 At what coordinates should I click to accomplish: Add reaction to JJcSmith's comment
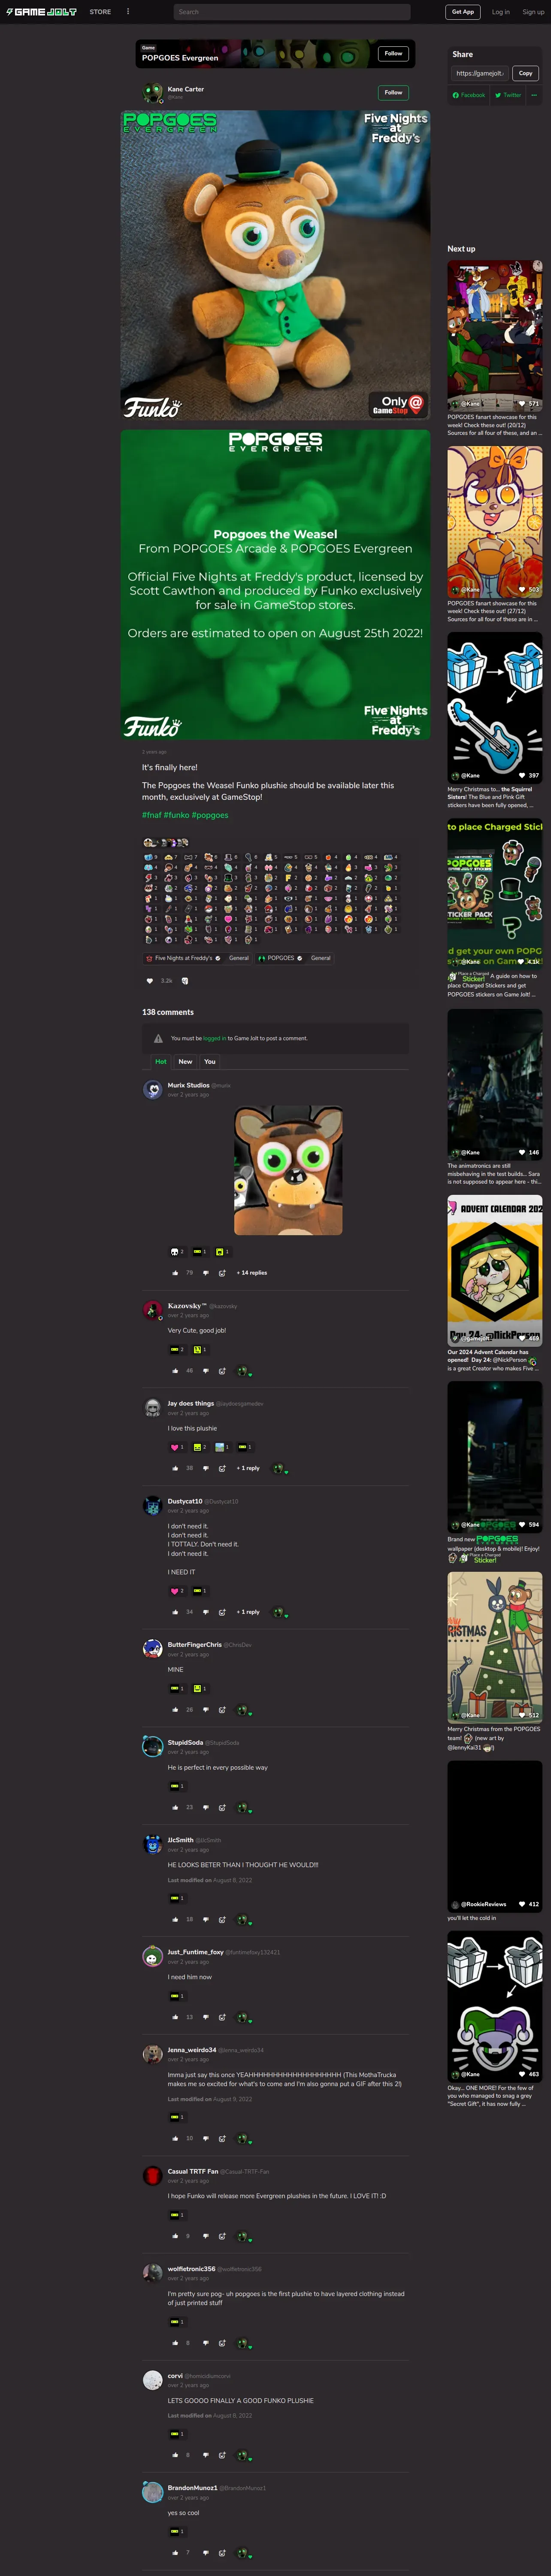pyautogui.click(x=222, y=1919)
